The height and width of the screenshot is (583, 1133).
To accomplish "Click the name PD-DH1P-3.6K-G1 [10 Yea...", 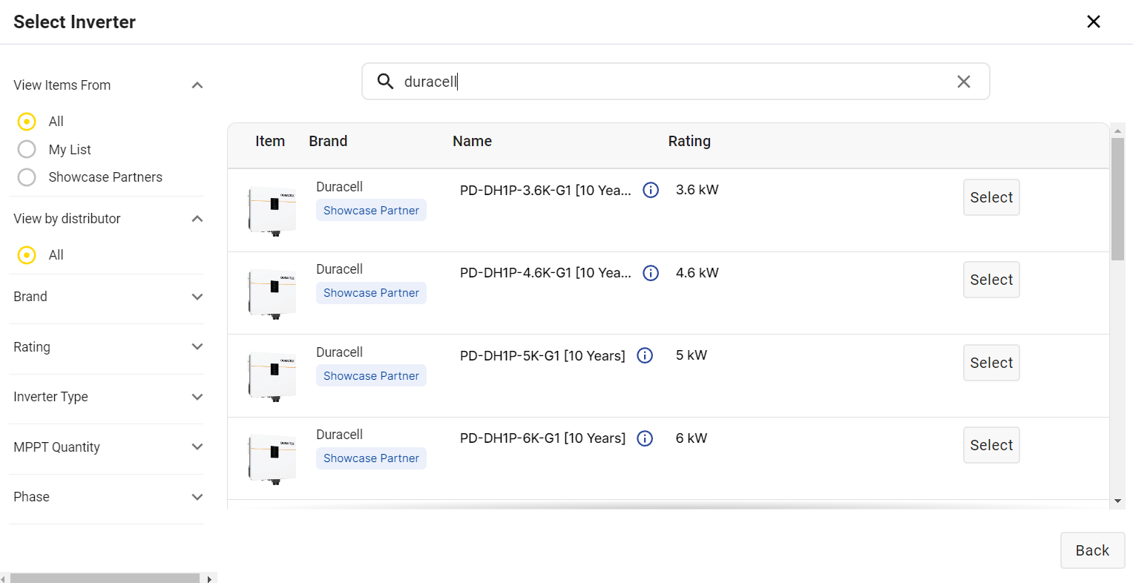I will (545, 190).
